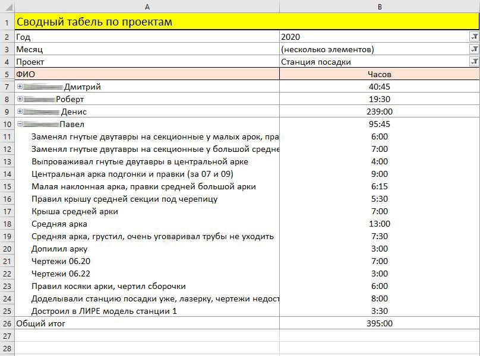Select the Чертежи 06.20 cell
The width and height of the screenshot is (480, 356).
[x=147, y=261]
